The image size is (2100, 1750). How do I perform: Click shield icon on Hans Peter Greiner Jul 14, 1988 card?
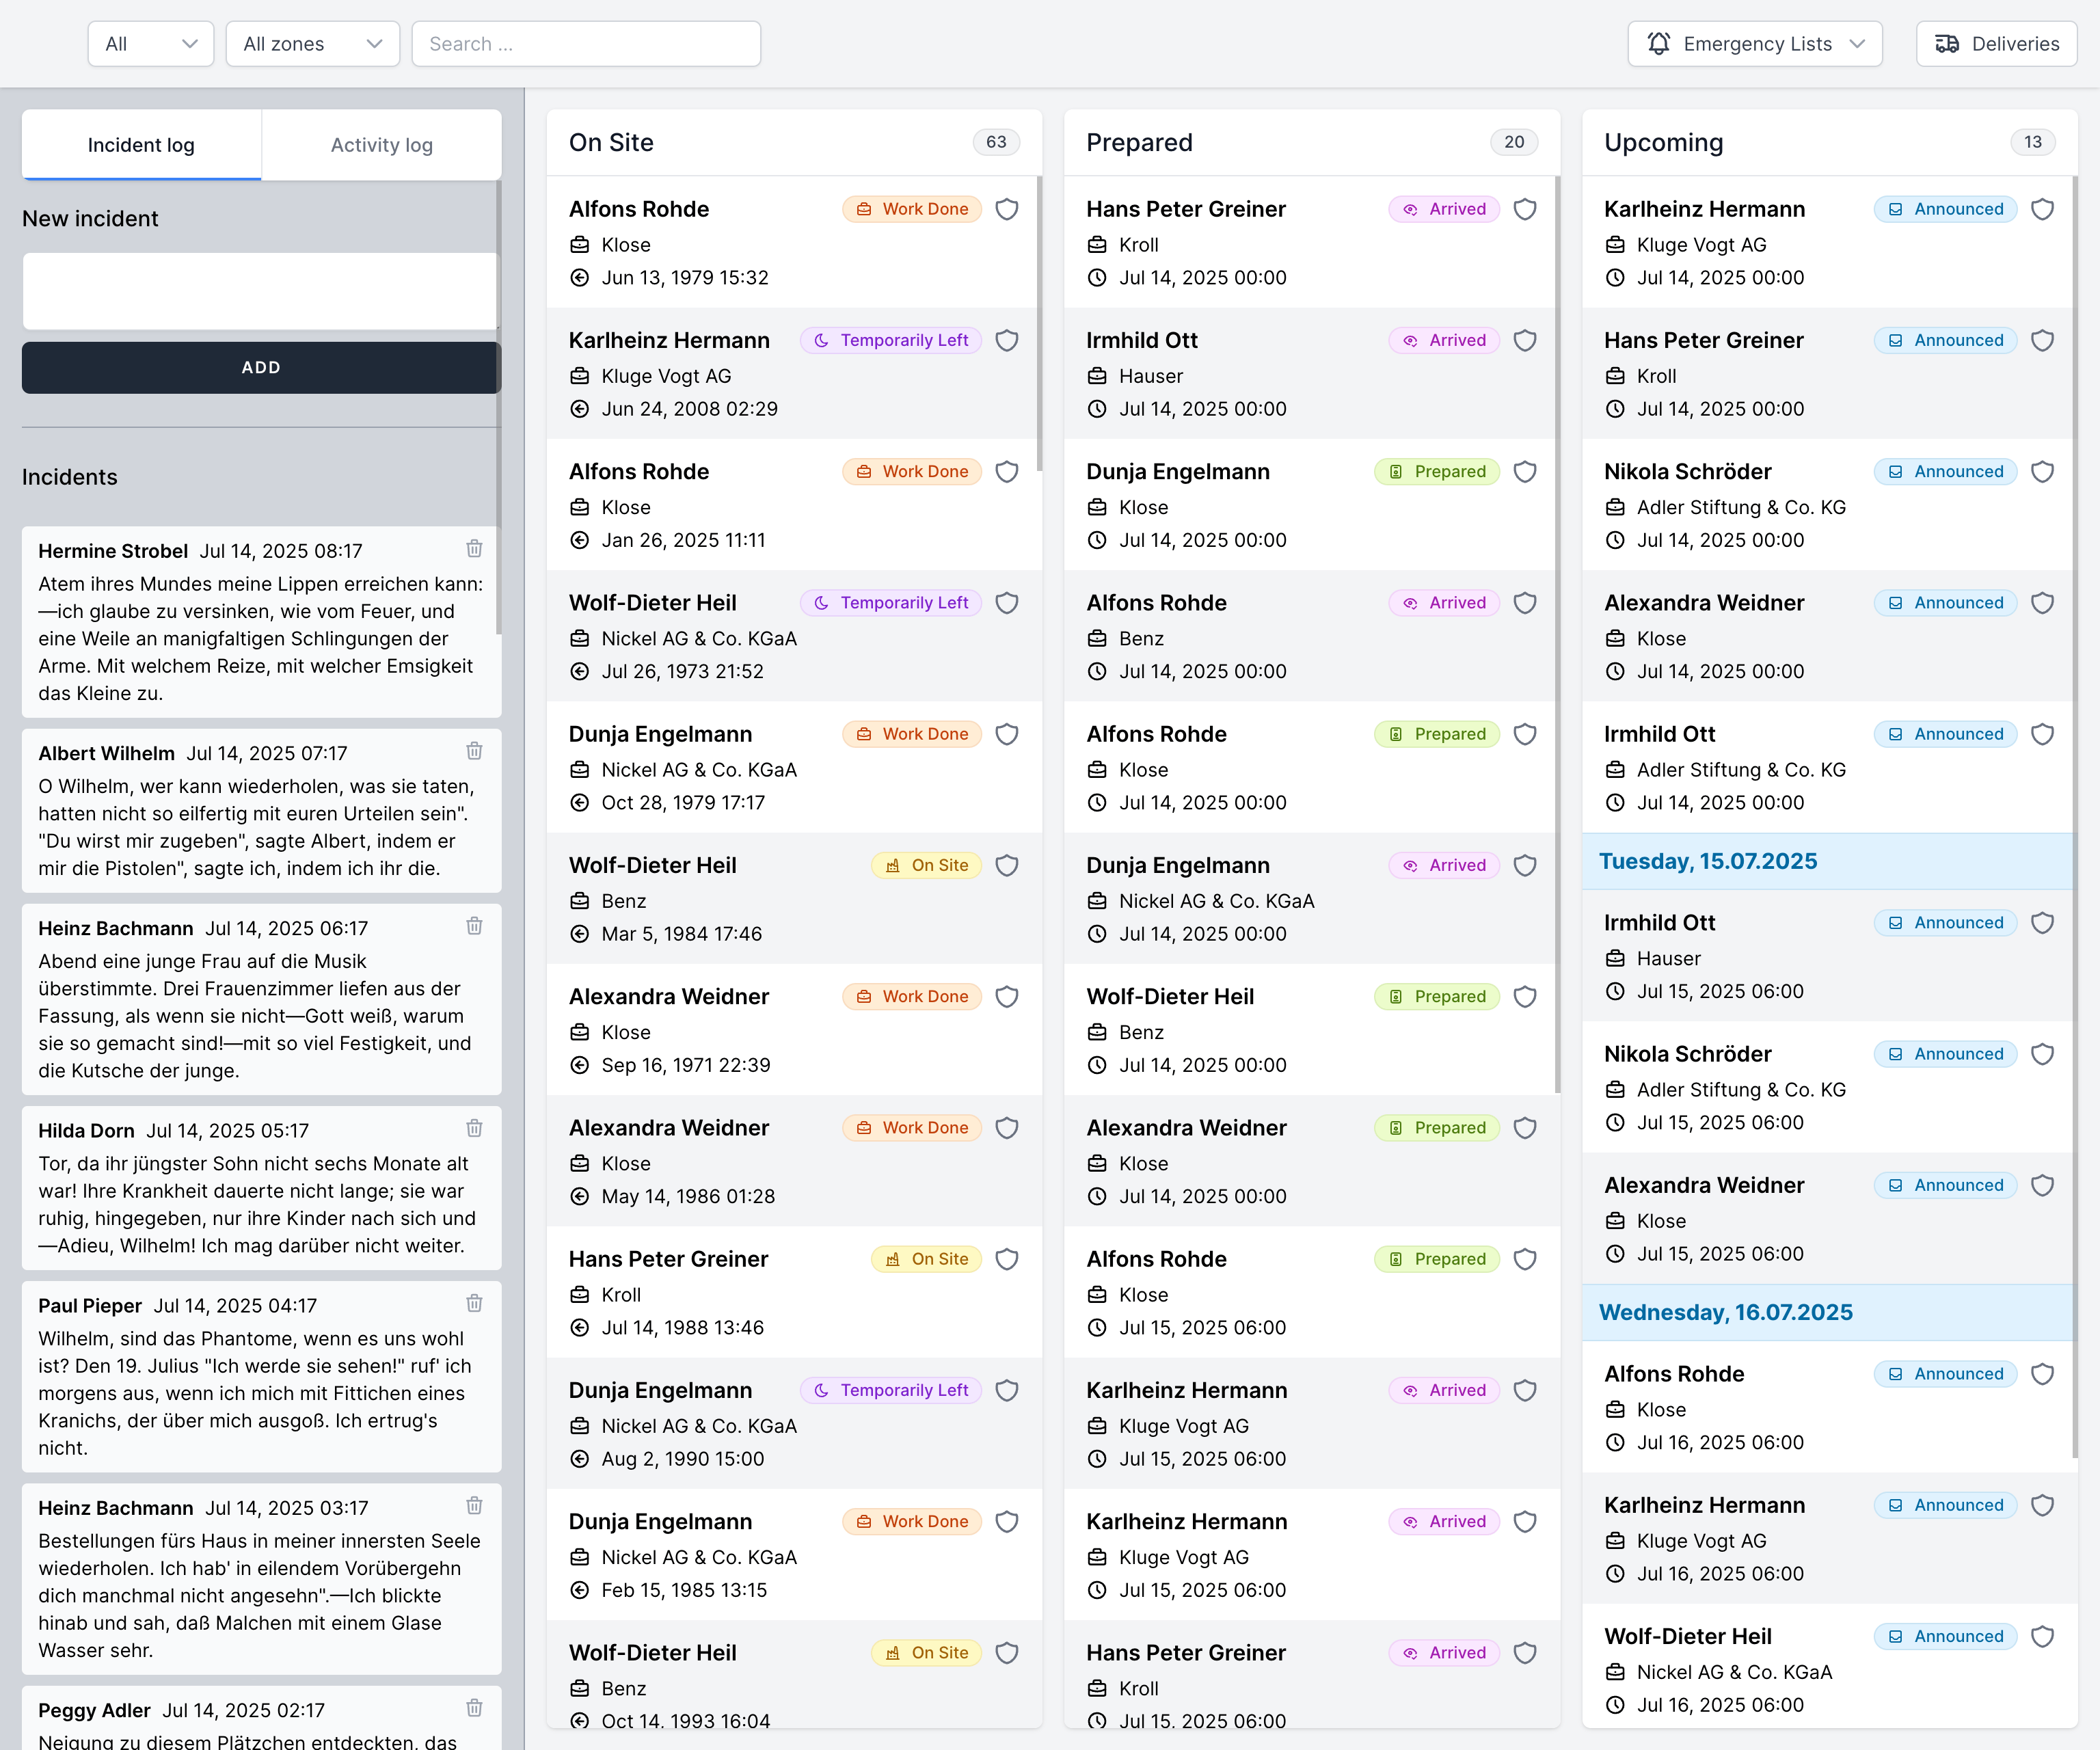(1007, 1259)
